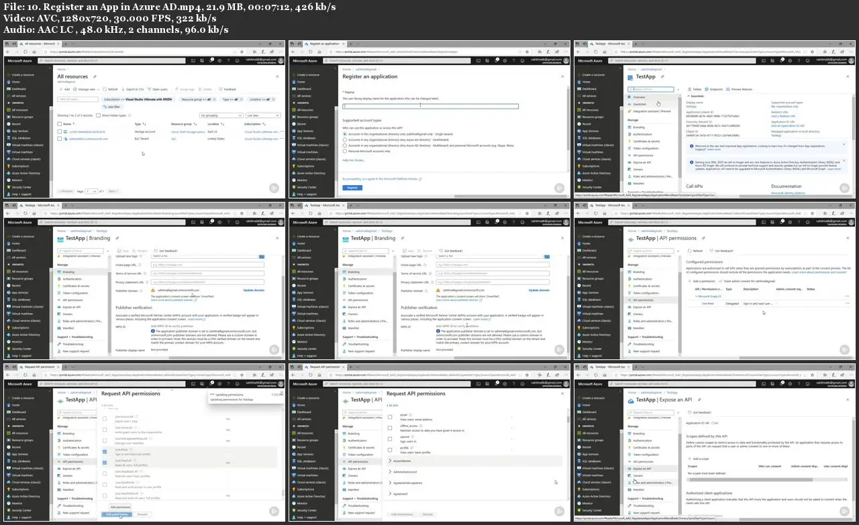Viewport: 859px width, 525px height.
Task: Click the Owners icon in the second TestApp Branding thumbnail
Action: click(x=344, y=314)
